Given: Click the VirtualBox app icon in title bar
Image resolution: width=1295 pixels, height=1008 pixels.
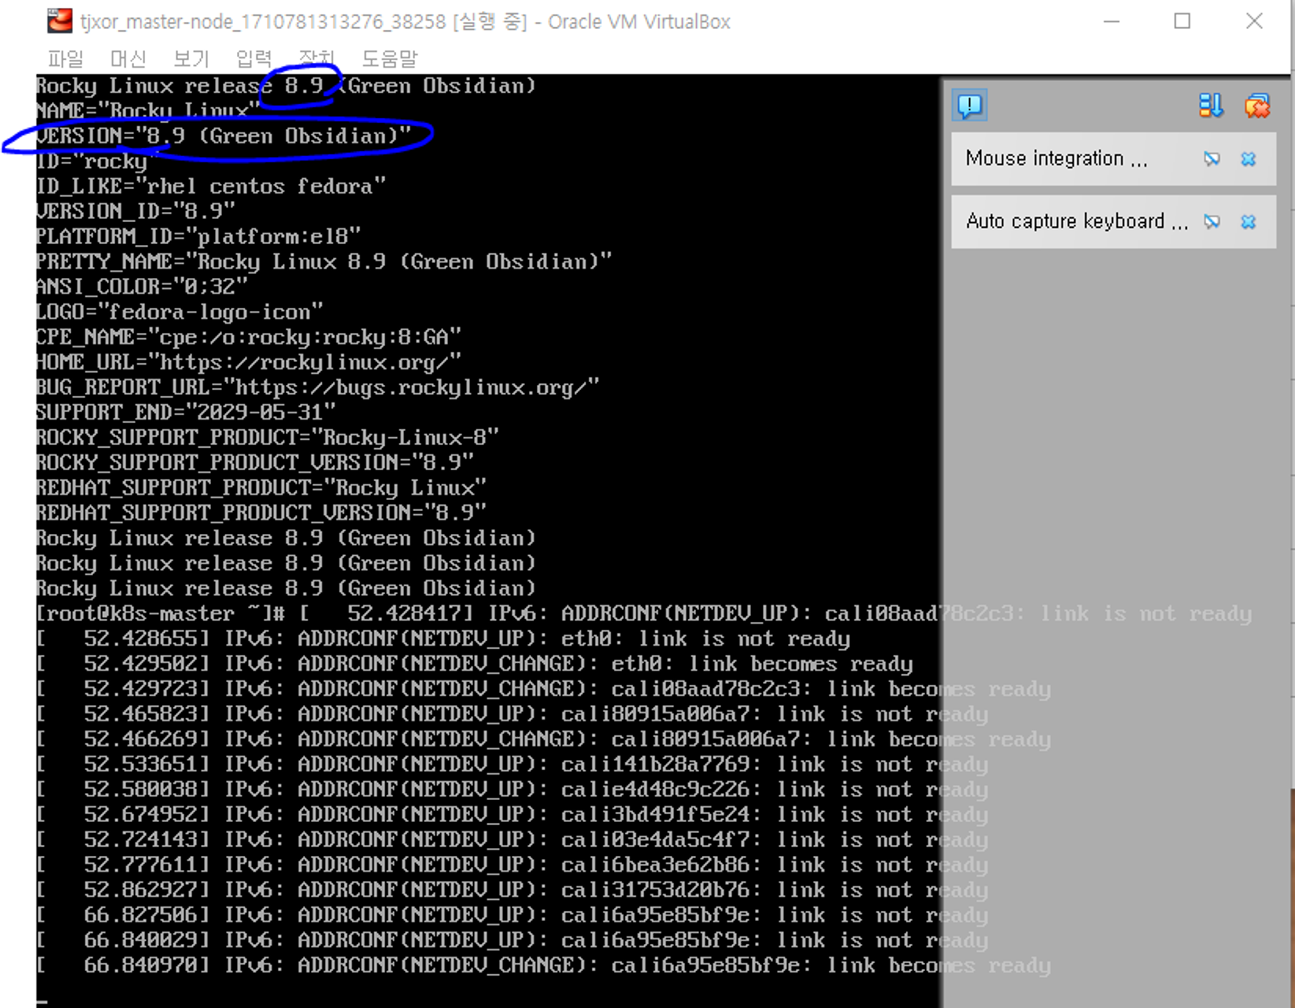Looking at the screenshot, I should point(60,21).
